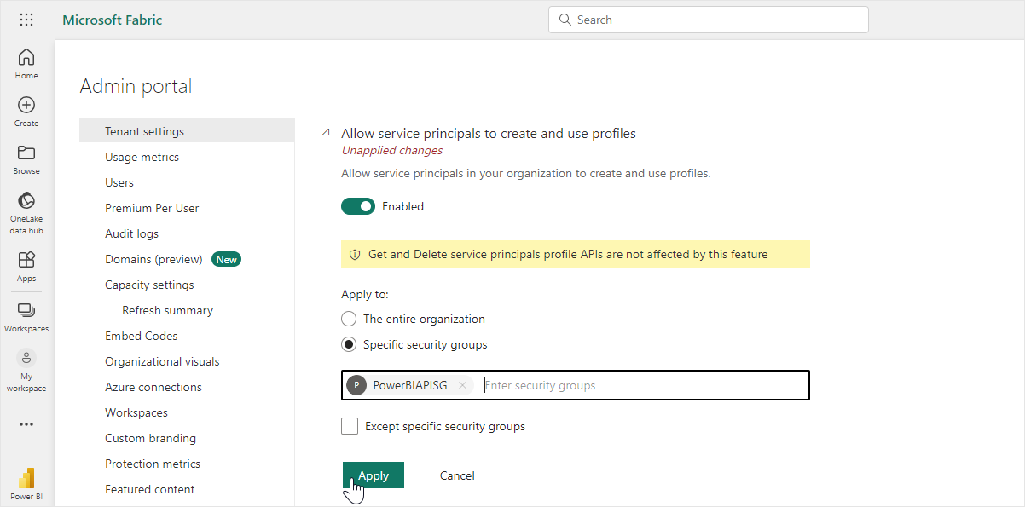
Task: Open OneLake data hub
Action: 26,213
